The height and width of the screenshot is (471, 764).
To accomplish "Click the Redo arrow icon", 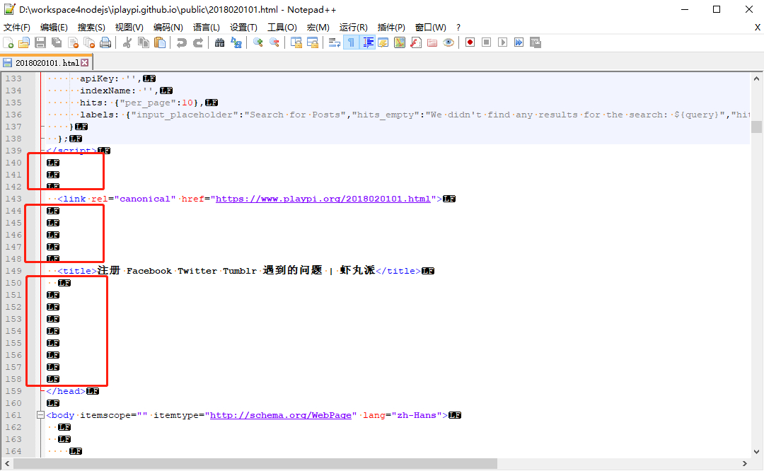I will click(198, 43).
